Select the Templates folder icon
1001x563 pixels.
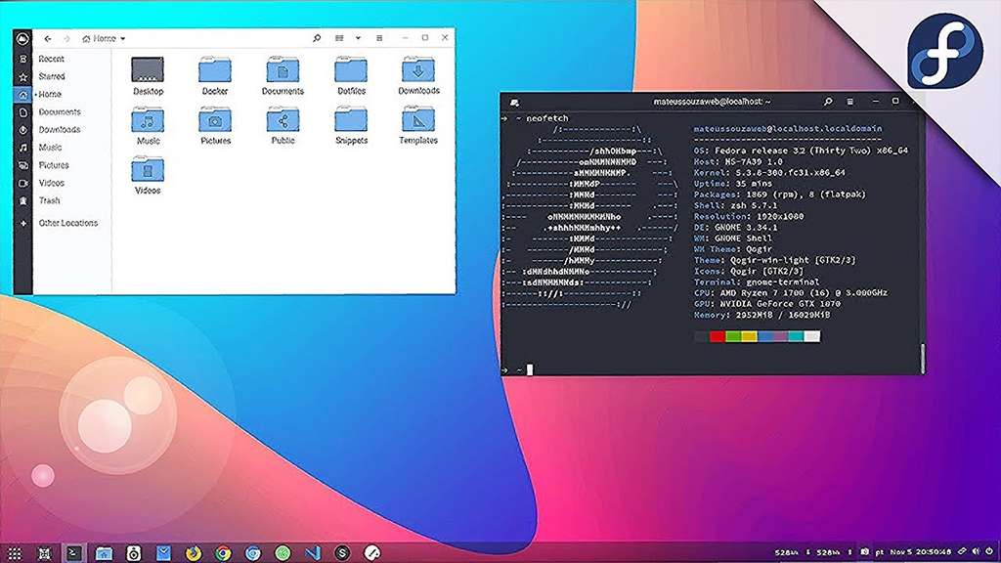[418, 126]
